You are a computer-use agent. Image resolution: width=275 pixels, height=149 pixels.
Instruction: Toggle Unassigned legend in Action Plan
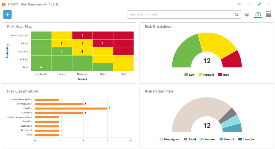[x=169, y=139]
